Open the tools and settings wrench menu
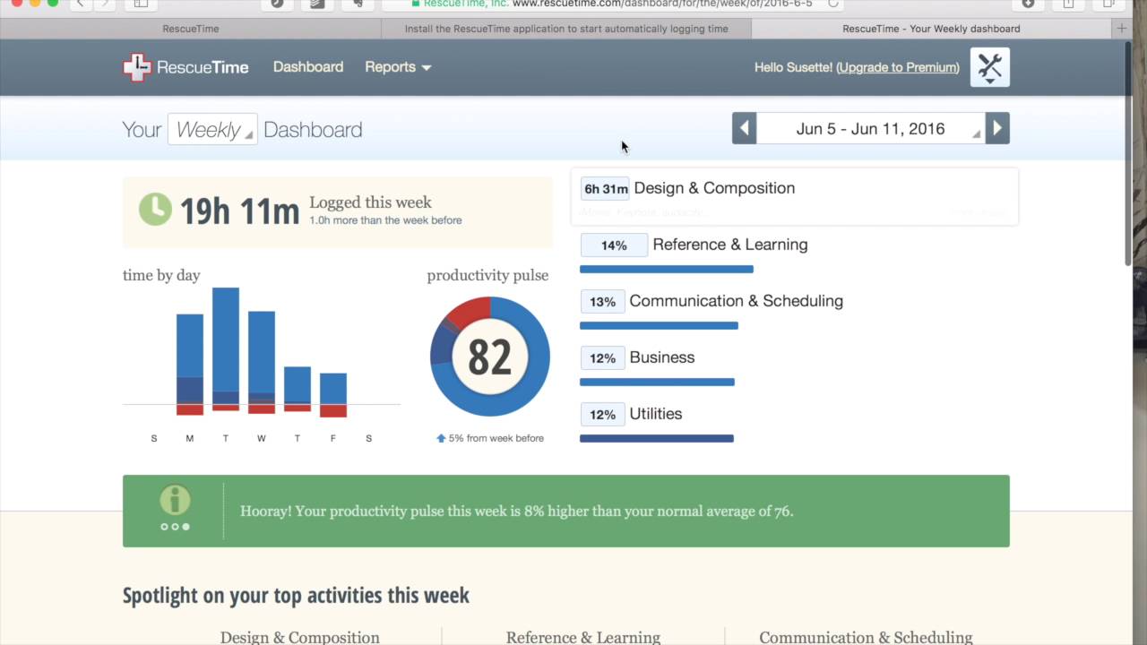Viewport: 1147px width, 645px height. (x=989, y=67)
